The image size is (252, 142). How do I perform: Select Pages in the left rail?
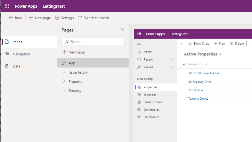point(29,42)
